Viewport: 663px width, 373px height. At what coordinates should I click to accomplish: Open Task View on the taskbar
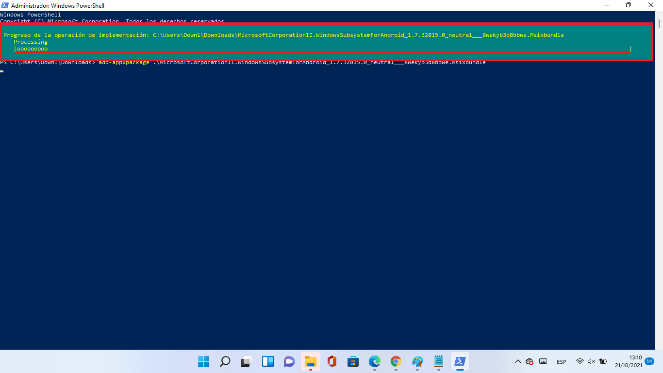point(247,361)
